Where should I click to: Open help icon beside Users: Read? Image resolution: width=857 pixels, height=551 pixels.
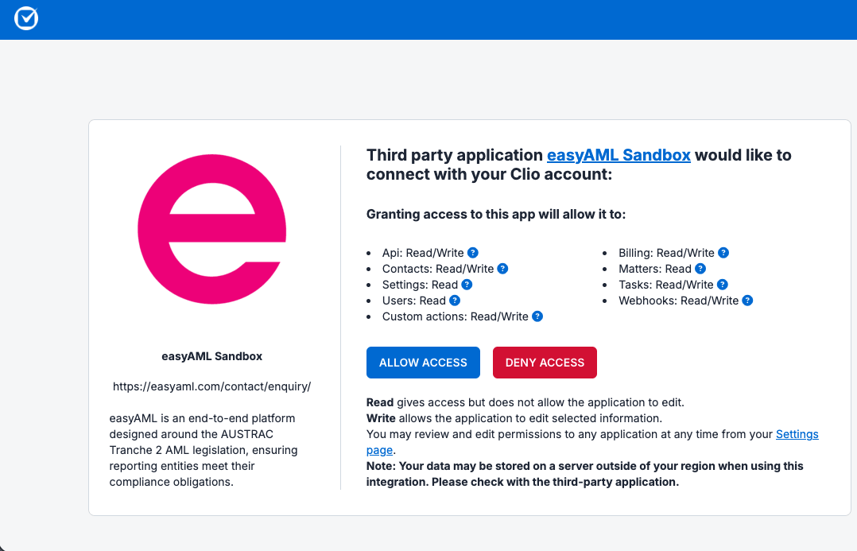click(x=455, y=300)
